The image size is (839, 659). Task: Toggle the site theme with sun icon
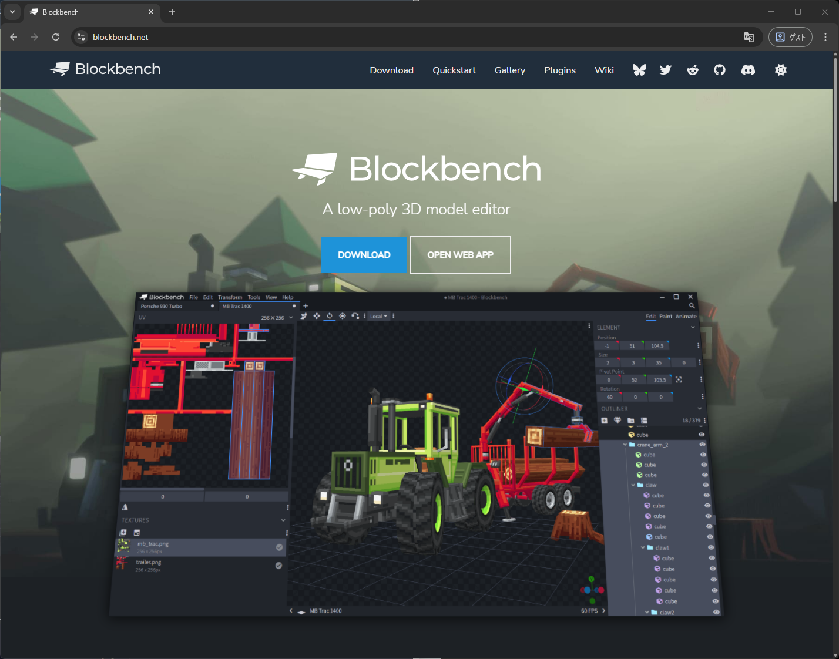pos(781,70)
